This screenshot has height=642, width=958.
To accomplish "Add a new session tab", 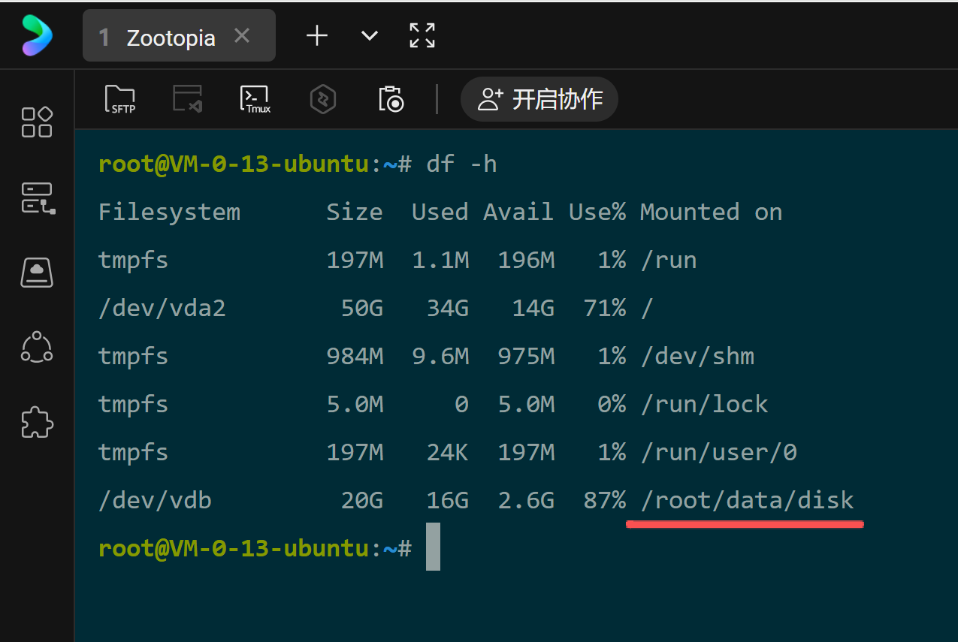I will tap(317, 35).
